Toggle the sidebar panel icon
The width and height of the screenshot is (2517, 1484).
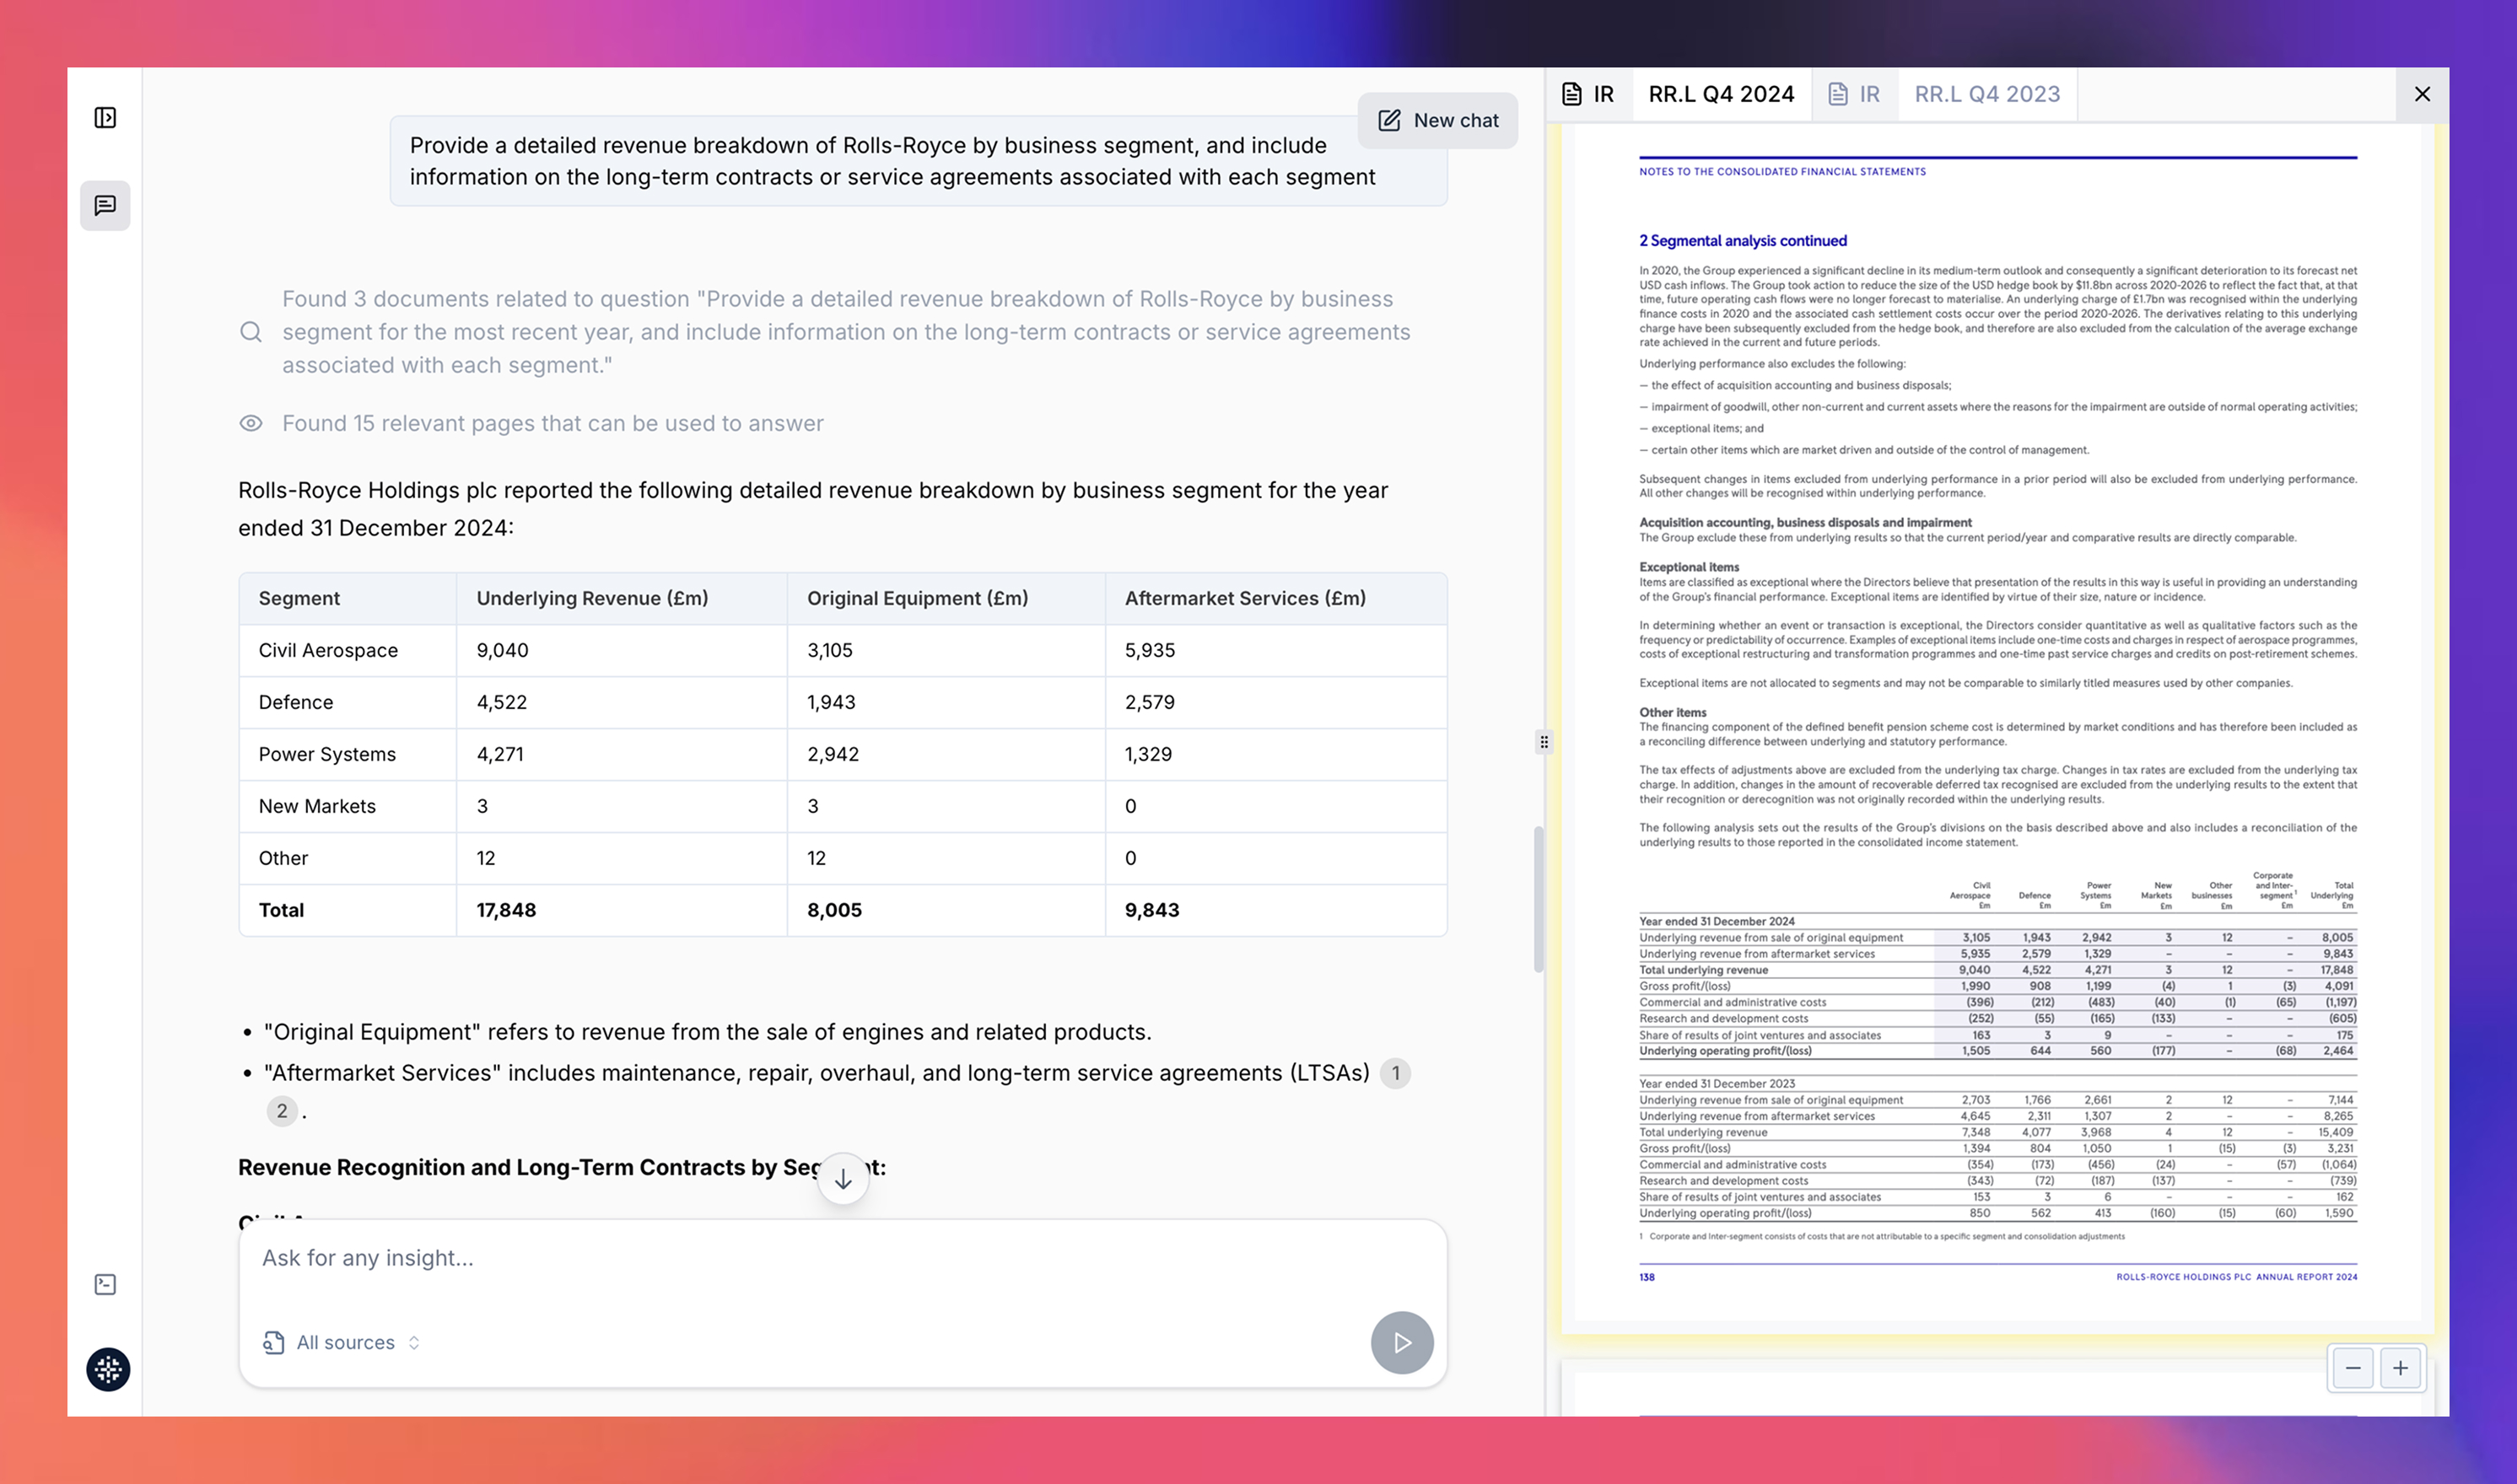(x=105, y=118)
